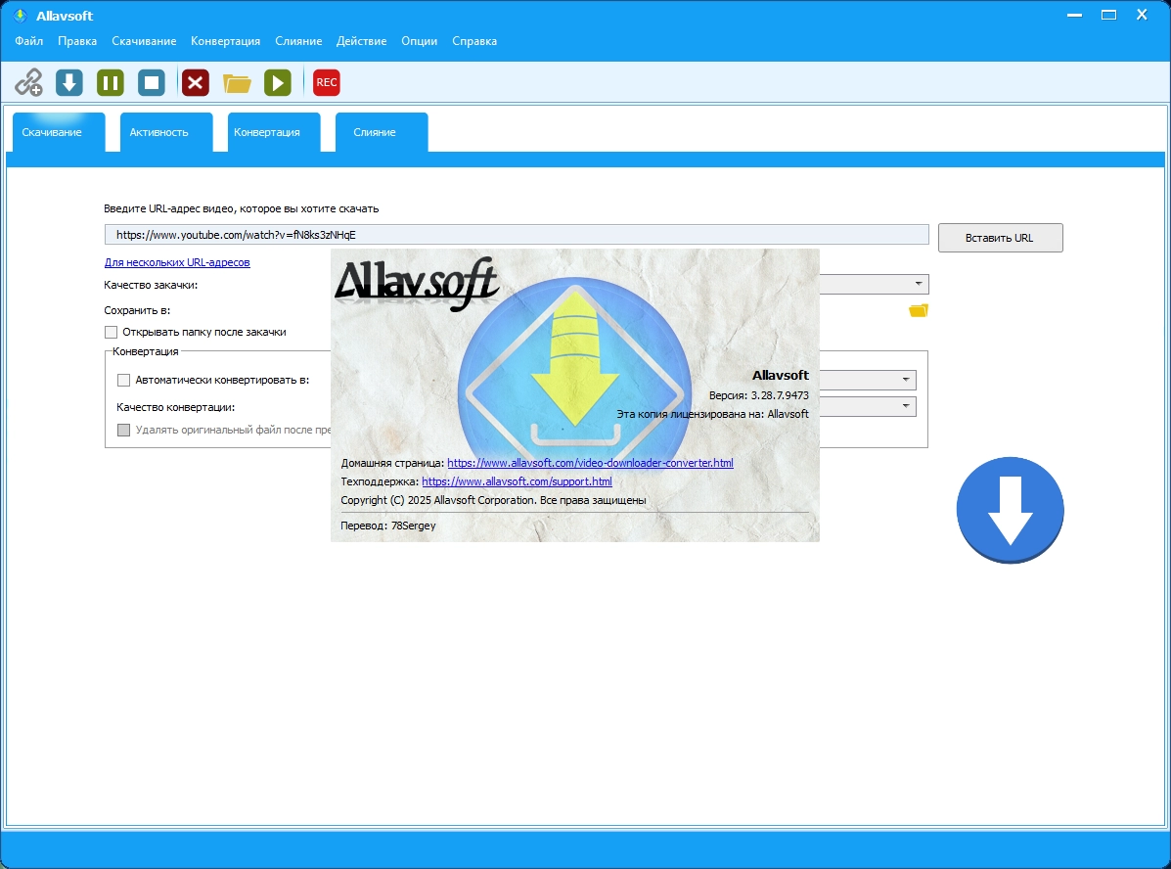Viewport: 1171px width, 869px height.
Task: Open the Слияние menu in the menu bar
Action: coord(298,41)
